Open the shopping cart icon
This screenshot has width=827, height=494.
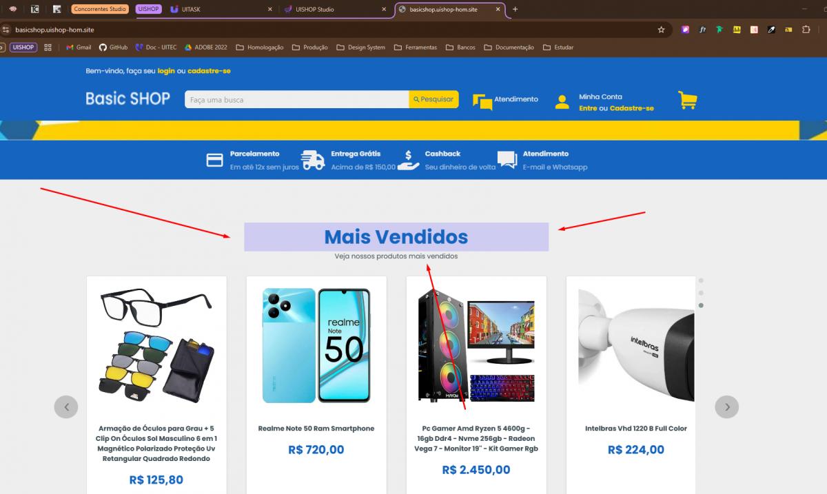(x=688, y=101)
